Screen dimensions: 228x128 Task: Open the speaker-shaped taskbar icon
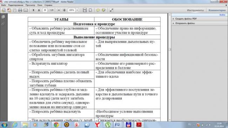87,125
